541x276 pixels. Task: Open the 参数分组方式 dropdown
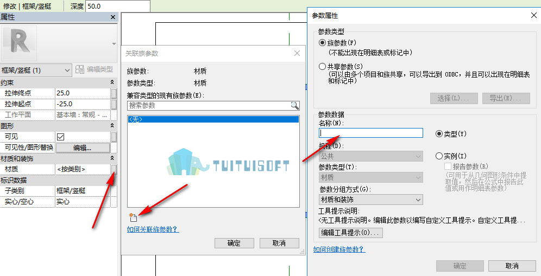(x=371, y=200)
